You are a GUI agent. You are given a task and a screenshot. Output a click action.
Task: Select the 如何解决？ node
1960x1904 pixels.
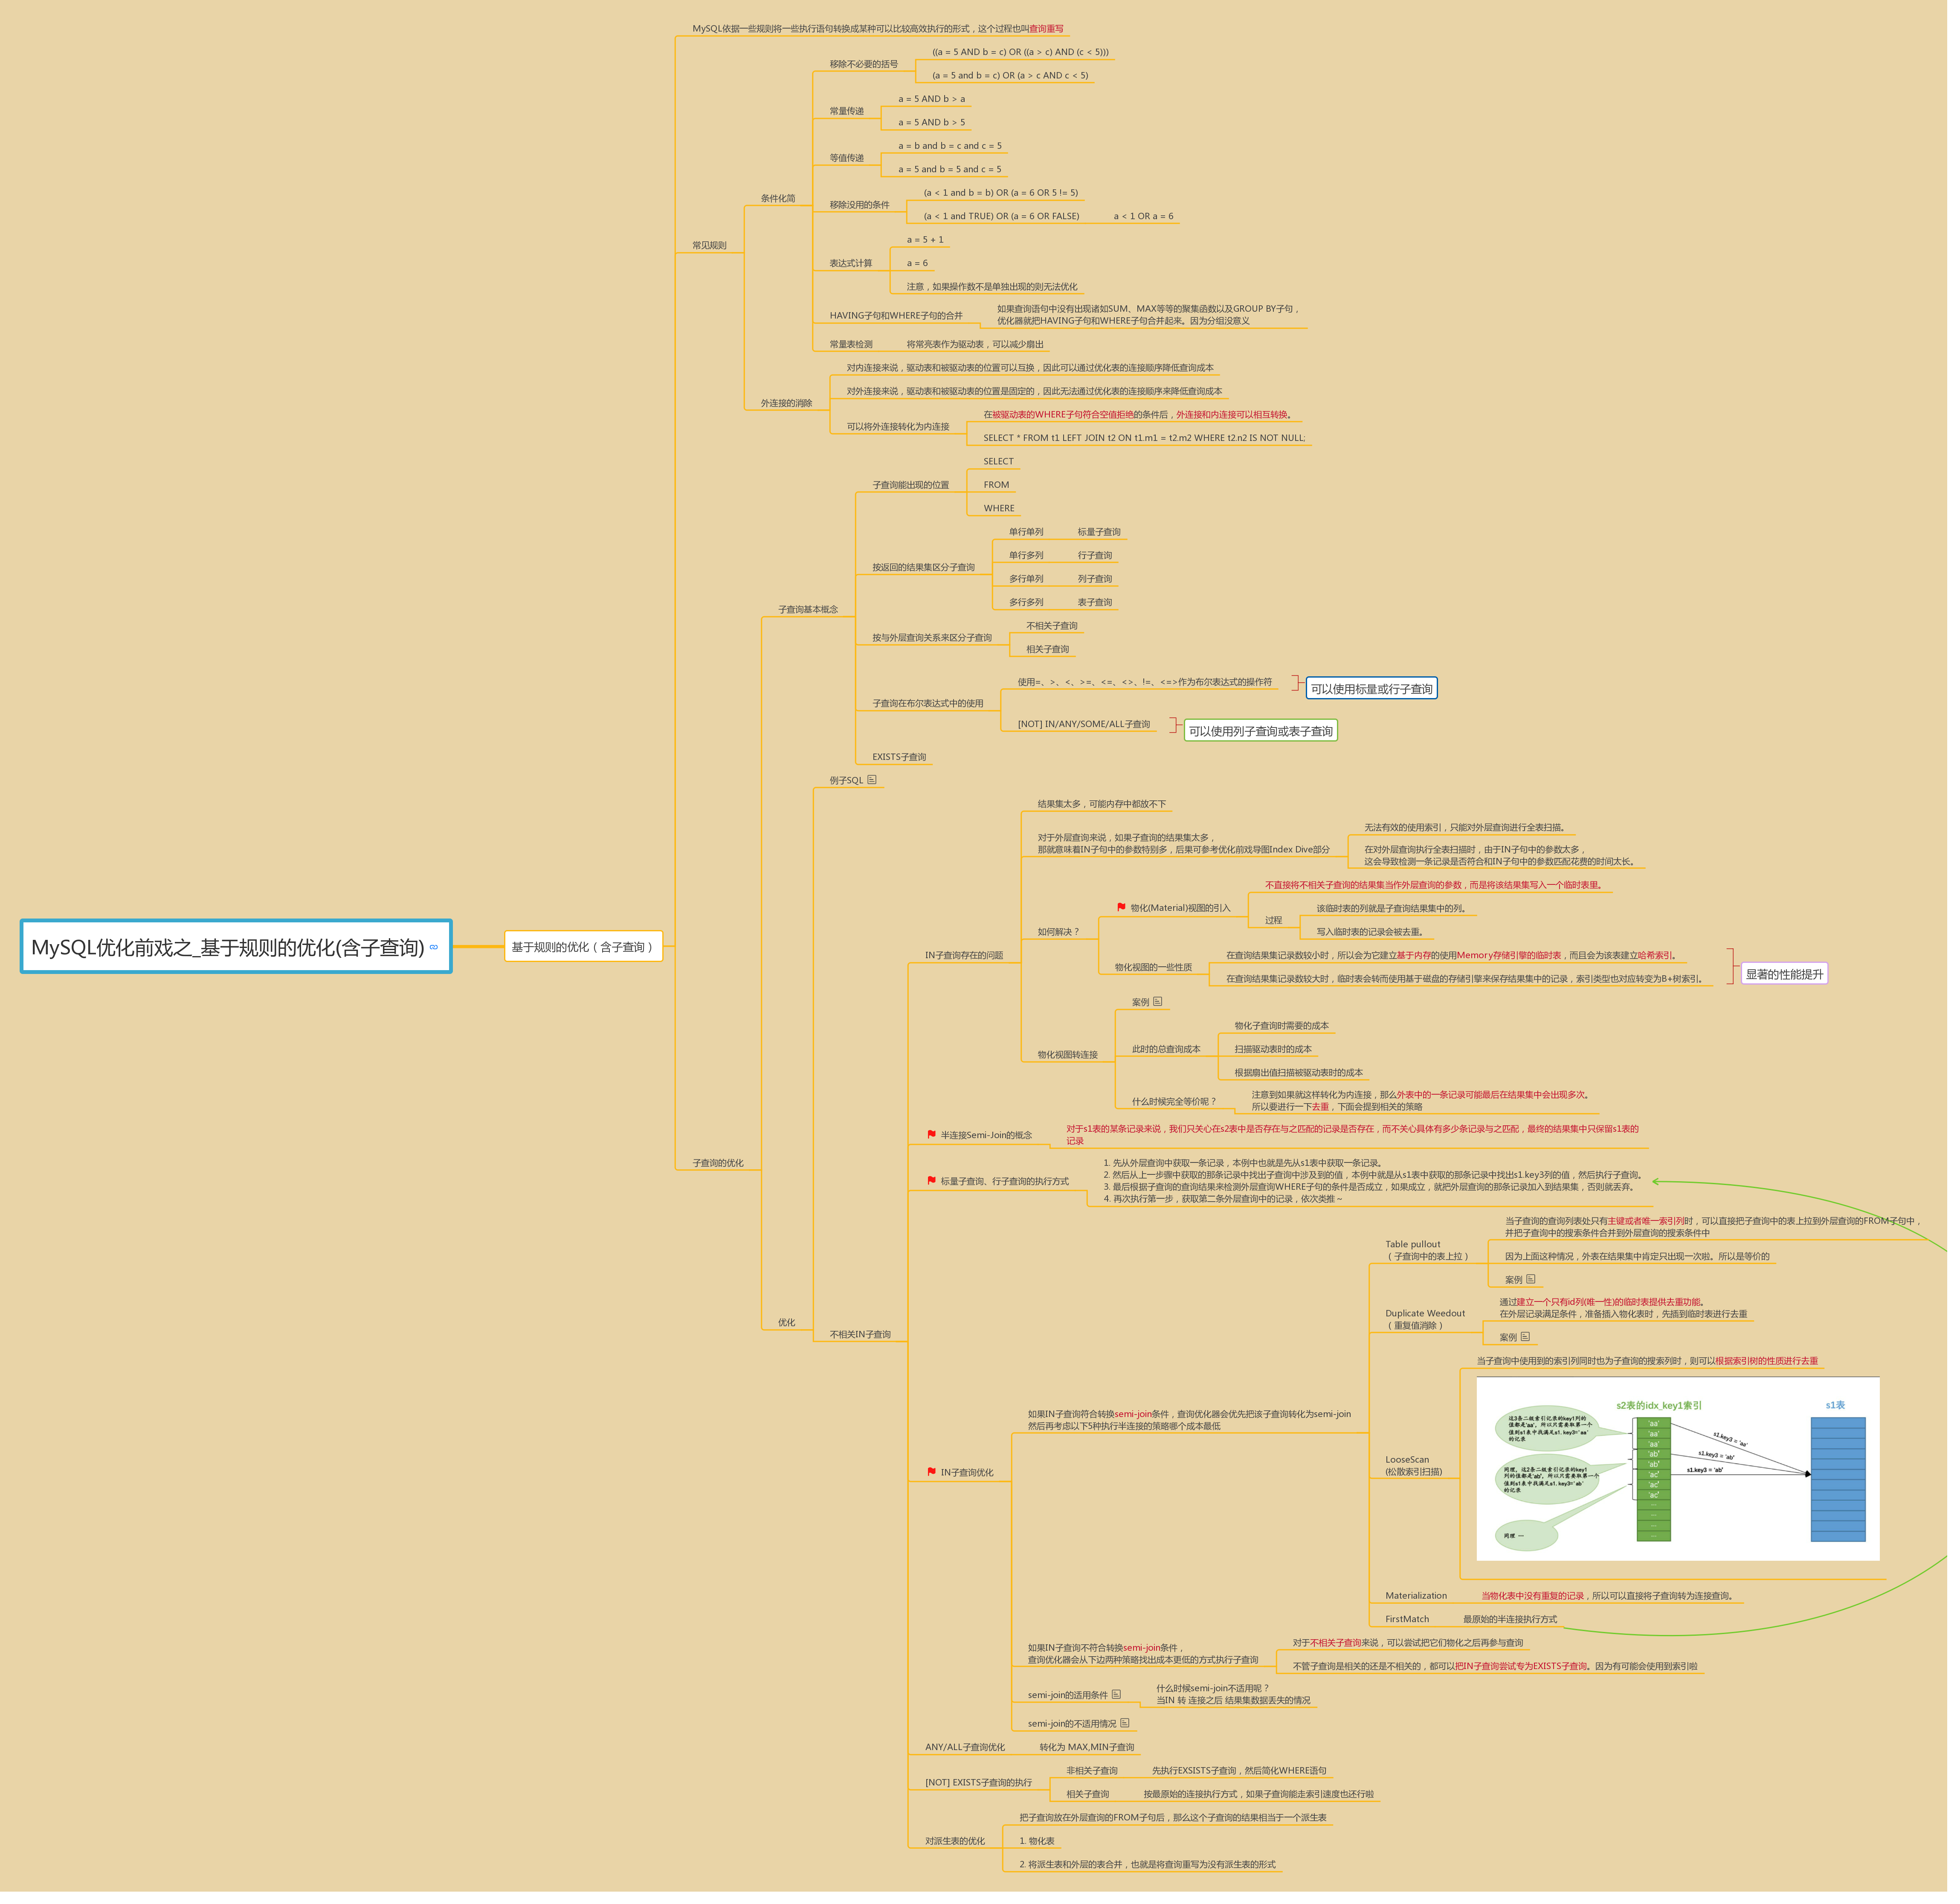coord(1066,938)
